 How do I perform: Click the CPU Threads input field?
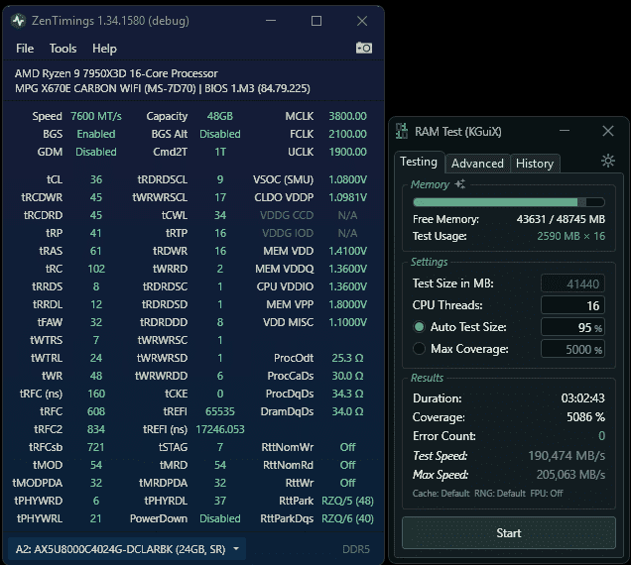(572, 305)
